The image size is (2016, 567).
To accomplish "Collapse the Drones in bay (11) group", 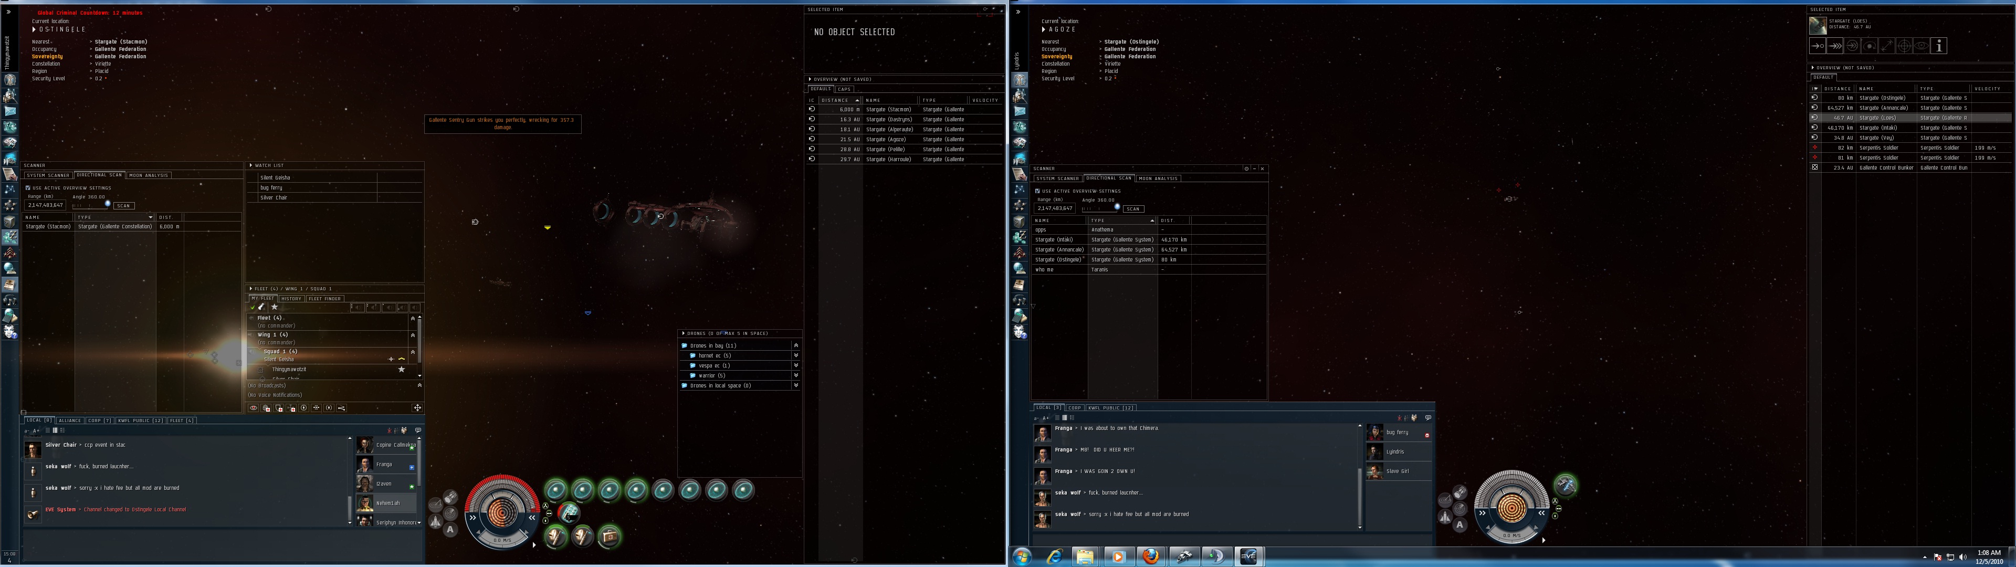I will (x=796, y=345).
